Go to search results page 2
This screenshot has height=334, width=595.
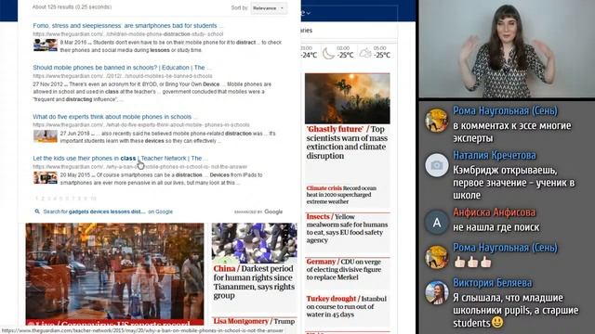pos(43,199)
